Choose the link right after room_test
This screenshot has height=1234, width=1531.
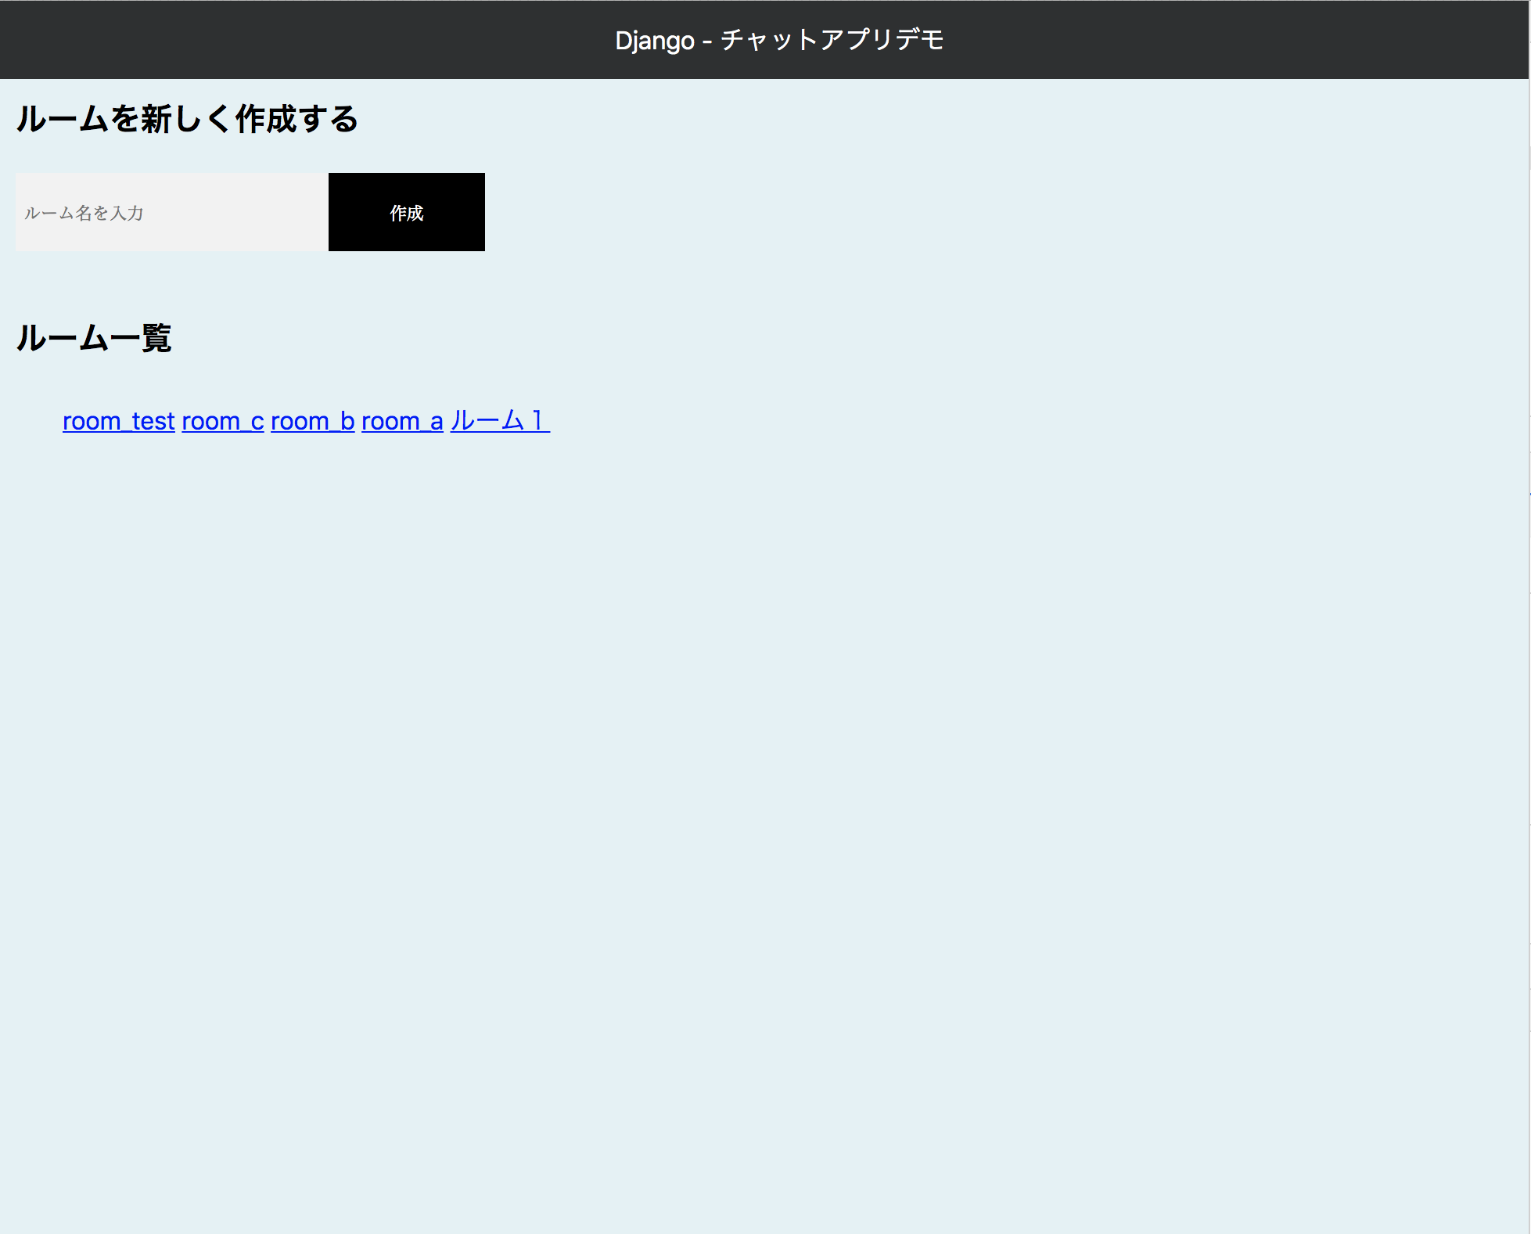pyautogui.click(x=223, y=421)
